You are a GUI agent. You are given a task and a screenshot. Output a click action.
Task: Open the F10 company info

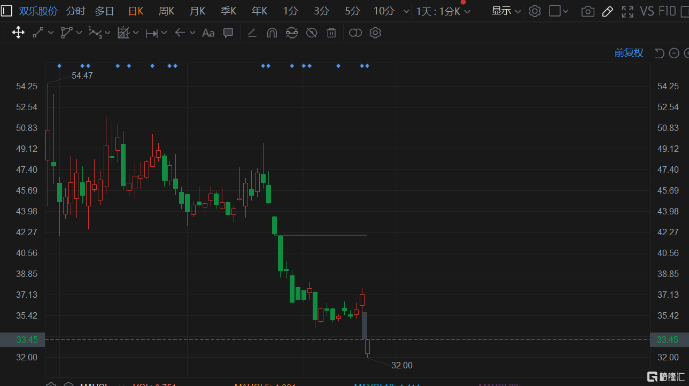(668, 11)
